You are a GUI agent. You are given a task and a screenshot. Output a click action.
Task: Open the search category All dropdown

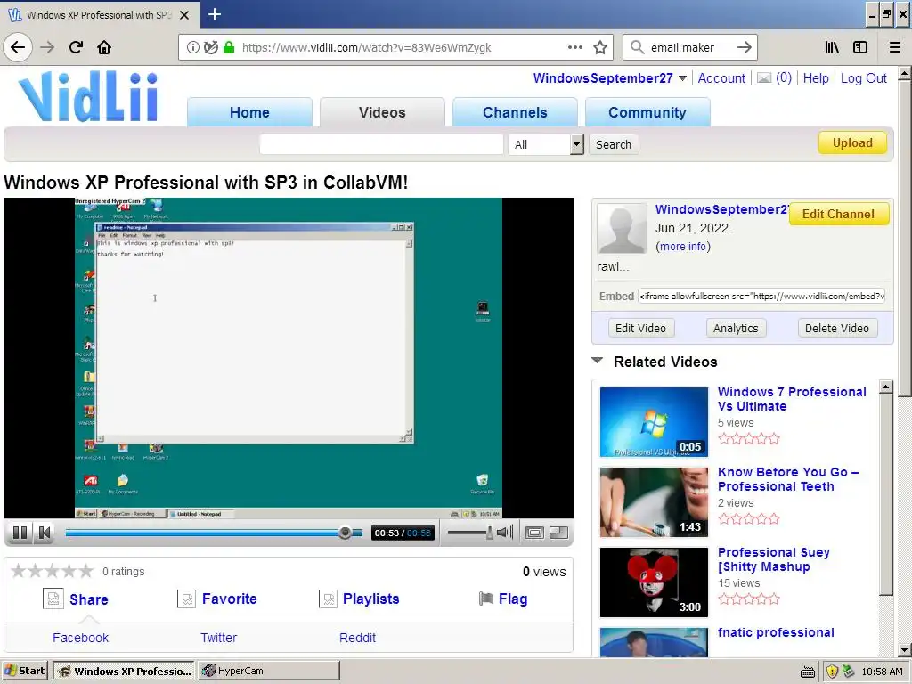coord(546,144)
